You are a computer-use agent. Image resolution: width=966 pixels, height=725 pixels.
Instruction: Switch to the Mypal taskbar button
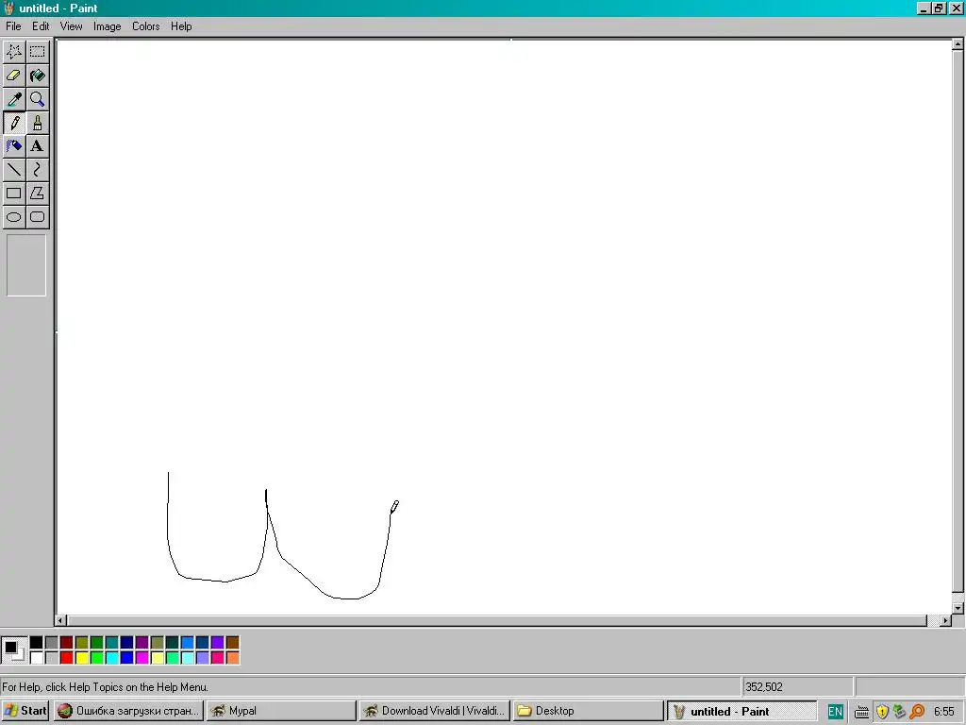(281, 711)
